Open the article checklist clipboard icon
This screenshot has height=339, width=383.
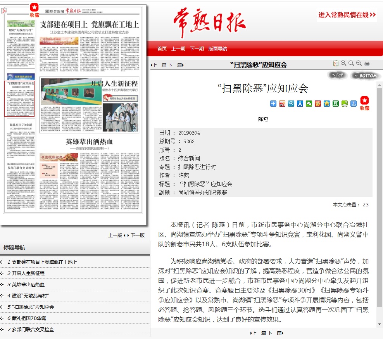pos(336,63)
